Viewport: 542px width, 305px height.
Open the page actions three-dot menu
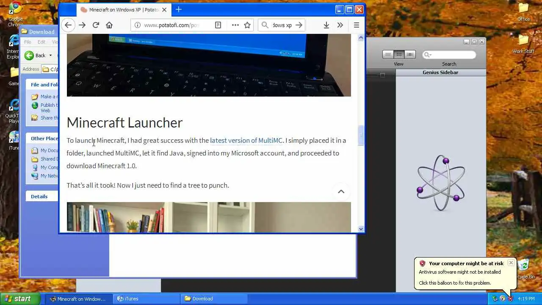pyautogui.click(x=235, y=25)
